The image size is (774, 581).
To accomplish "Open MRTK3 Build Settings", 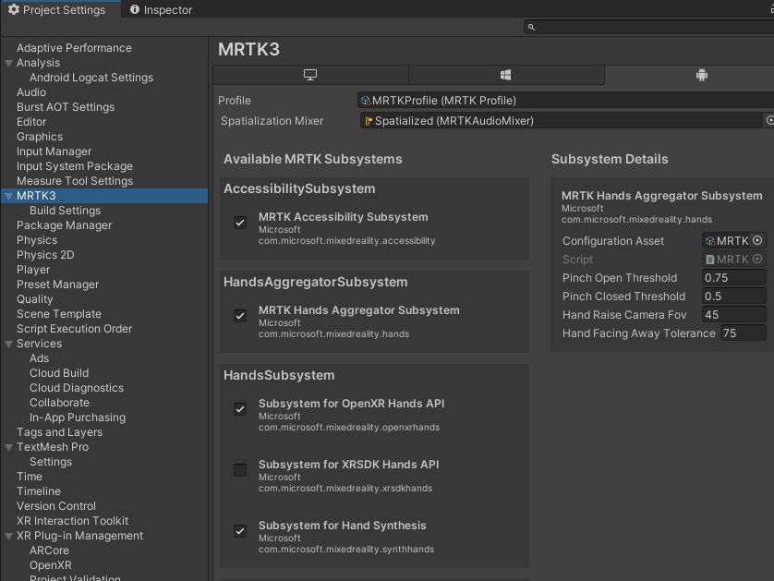I will pyautogui.click(x=65, y=211).
